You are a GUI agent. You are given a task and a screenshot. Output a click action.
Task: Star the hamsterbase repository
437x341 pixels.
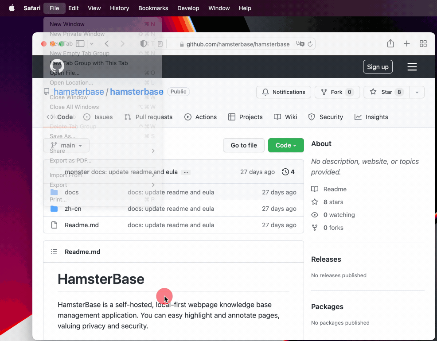383,92
